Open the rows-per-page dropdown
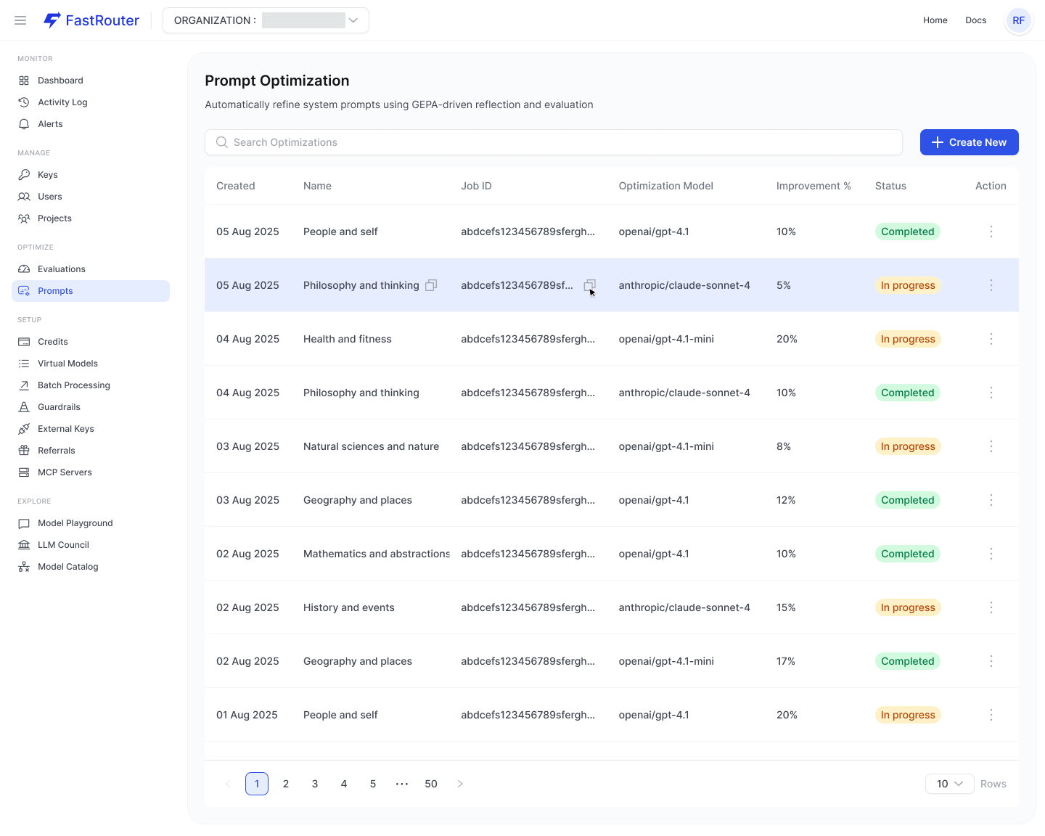Screen dimensions: 1045x836 tap(949, 784)
